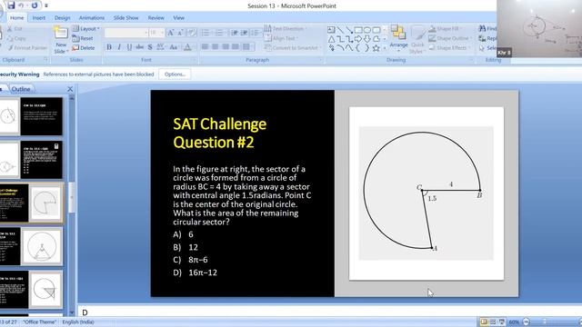The height and width of the screenshot is (327, 582).
Task: Clear all formatting
Action: pos(192,33)
